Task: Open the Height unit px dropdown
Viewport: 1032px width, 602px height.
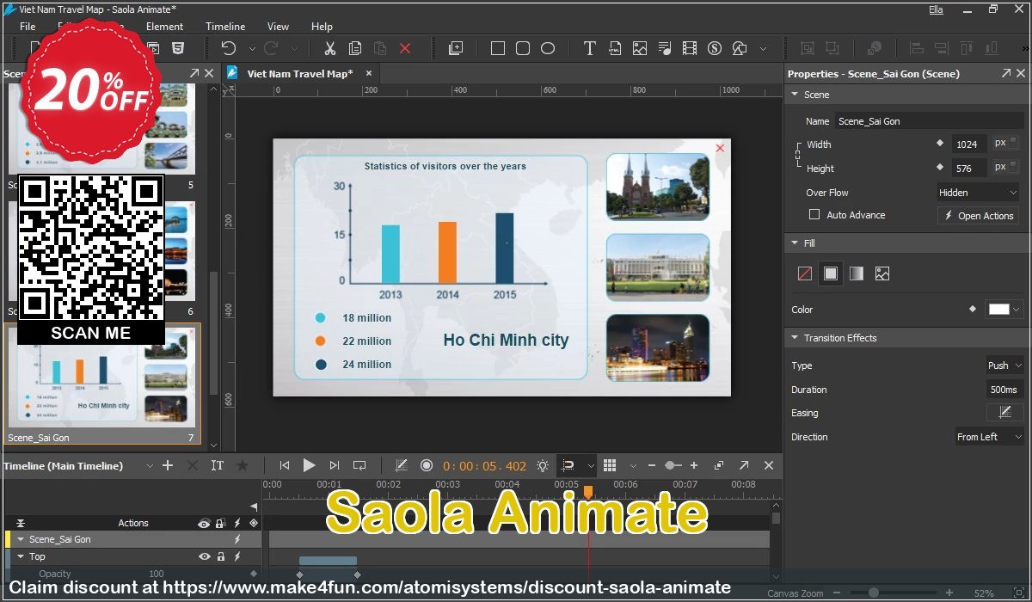Action: click(1005, 167)
